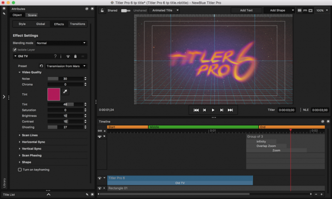332x199 pixels.
Task: Open the Transmission from Mars preset dropdown
Action: click(x=66, y=66)
